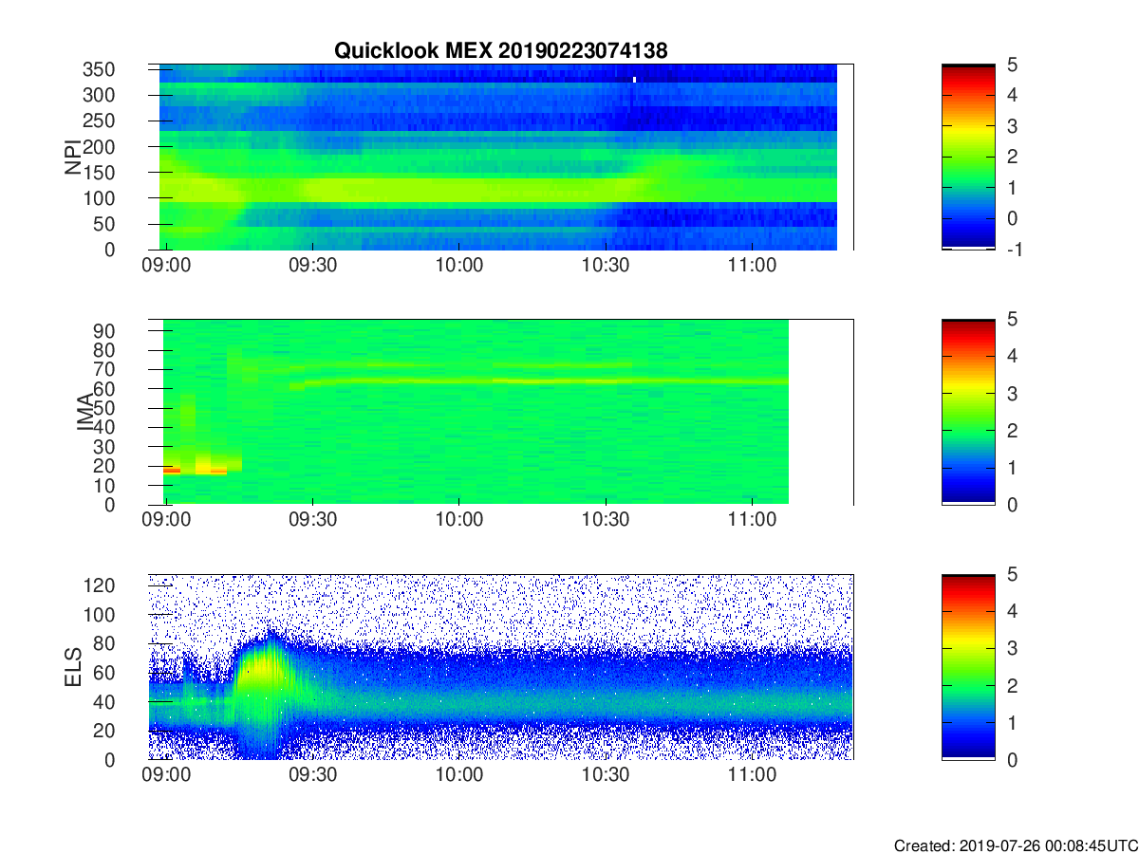Open the IMA spectrogram plot area
1139x854 pixels.
(500, 412)
